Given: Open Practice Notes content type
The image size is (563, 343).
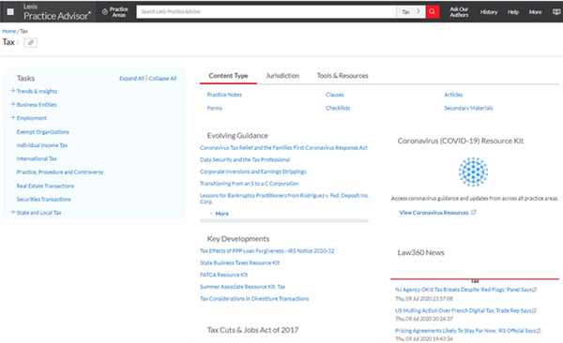Looking at the screenshot, I should click(x=224, y=95).
